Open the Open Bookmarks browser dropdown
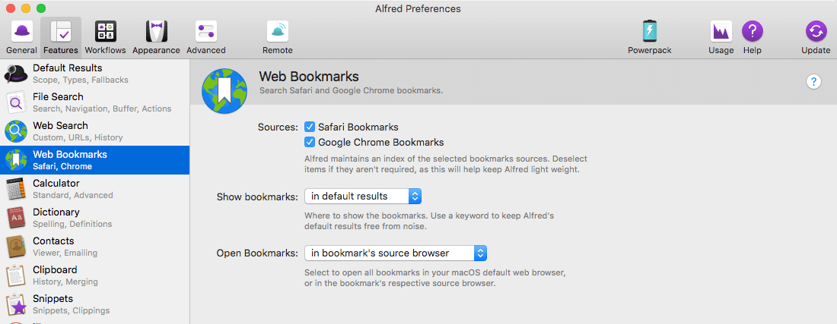The image size is (837, 324). (396, 253)
